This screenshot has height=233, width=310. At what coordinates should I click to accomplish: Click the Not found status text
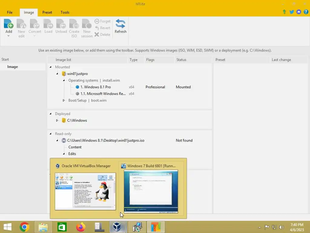(184, 140)
